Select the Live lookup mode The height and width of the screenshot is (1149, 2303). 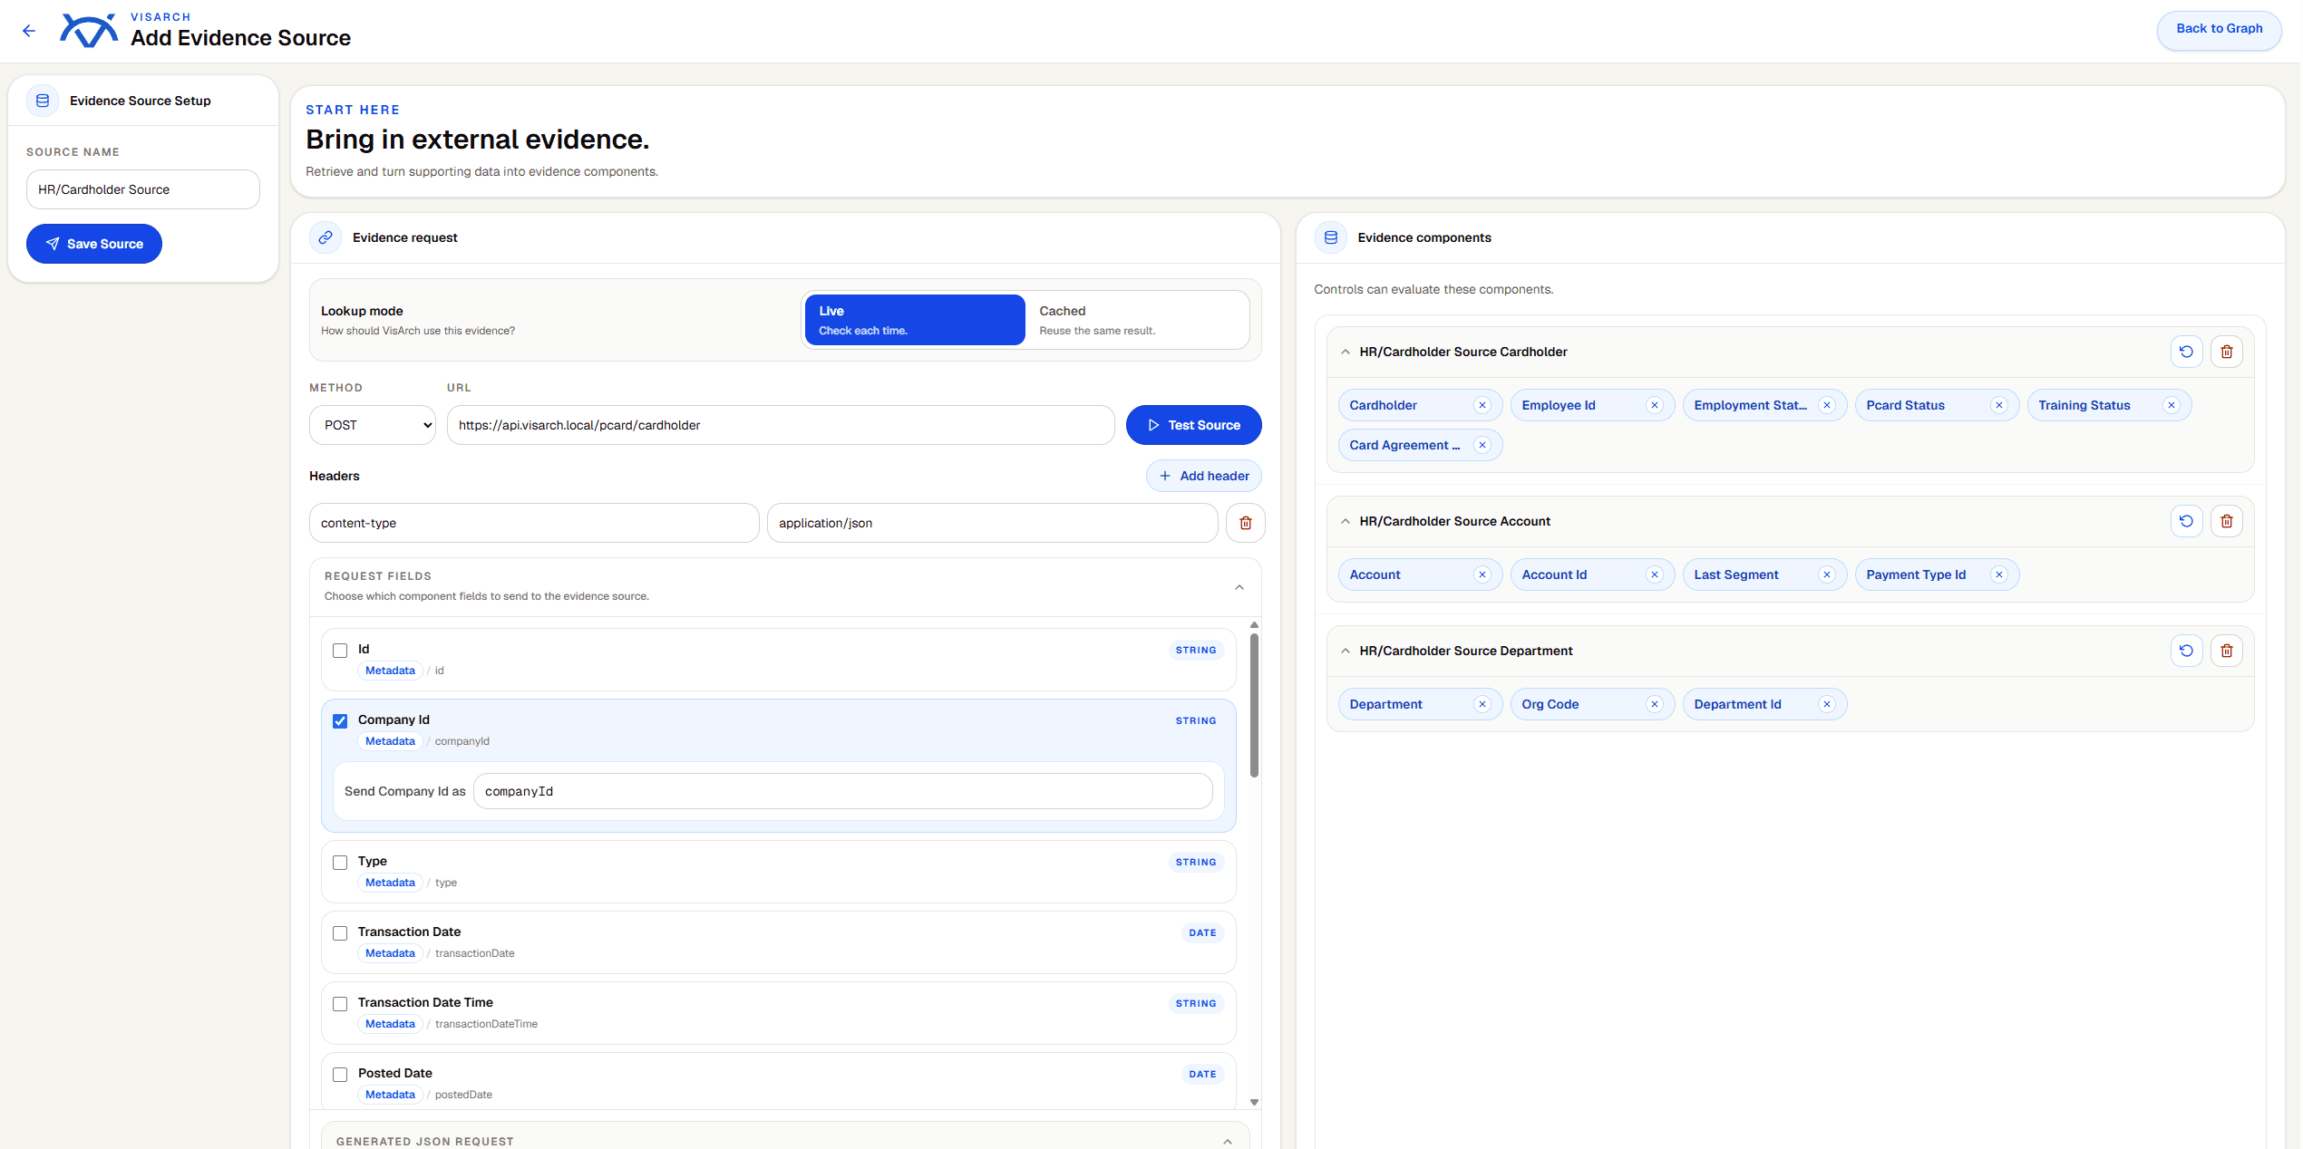tap(915, 320)
